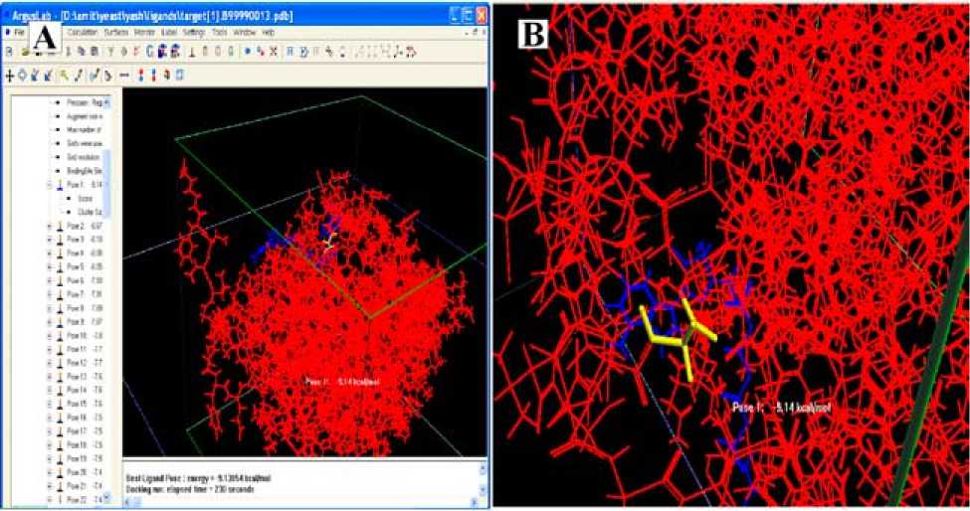Click the Copy icon in top toolbar

(x=81, y=53)
